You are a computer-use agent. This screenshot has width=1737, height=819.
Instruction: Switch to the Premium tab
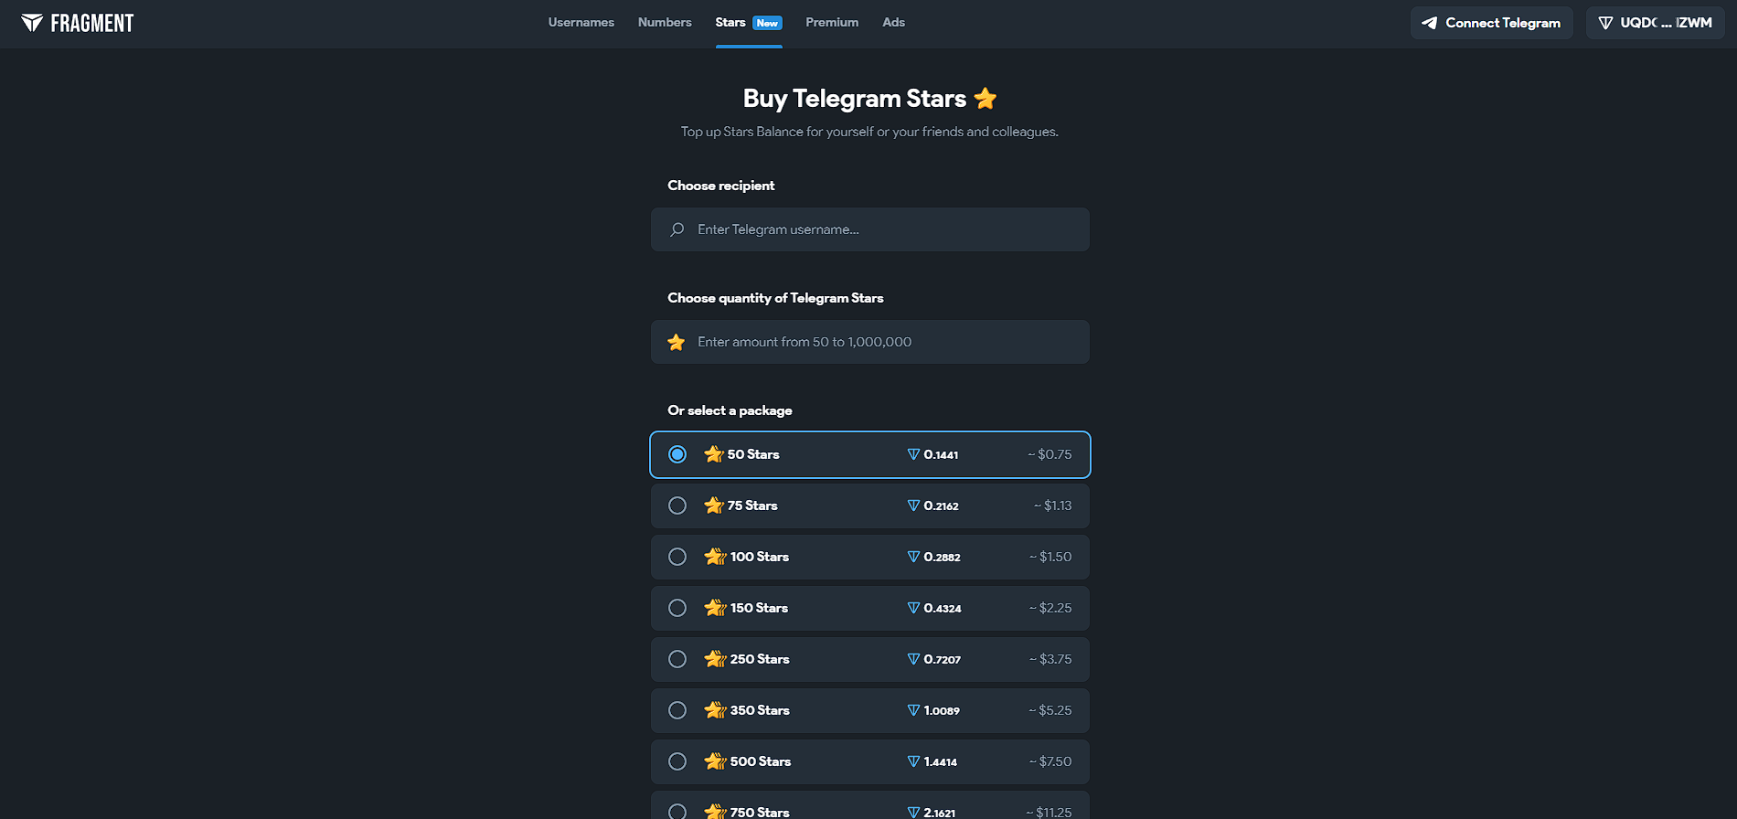832,23
